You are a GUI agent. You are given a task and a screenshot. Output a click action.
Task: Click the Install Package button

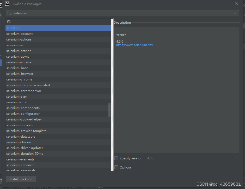tap(21, 179)
